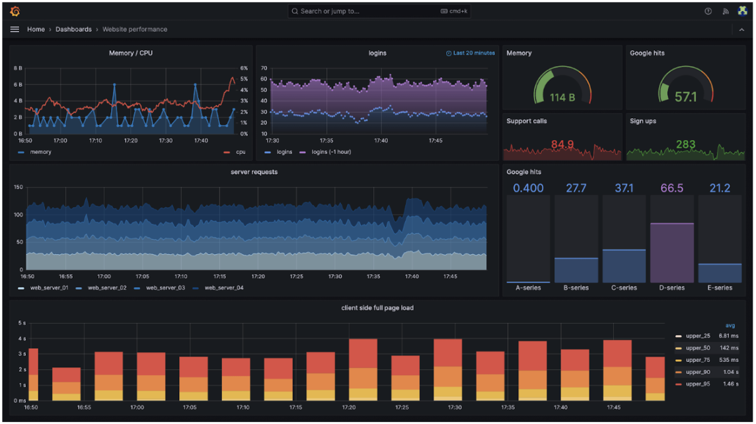Click the purple D-series bar
This screenshot has width=756, height=424.
pos(671,253)
